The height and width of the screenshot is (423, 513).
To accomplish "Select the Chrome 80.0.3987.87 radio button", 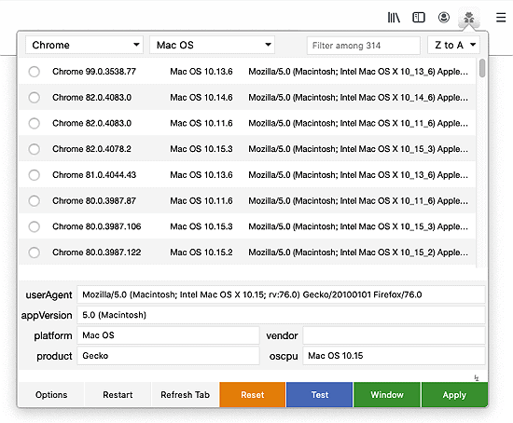I will pos(34,200).
